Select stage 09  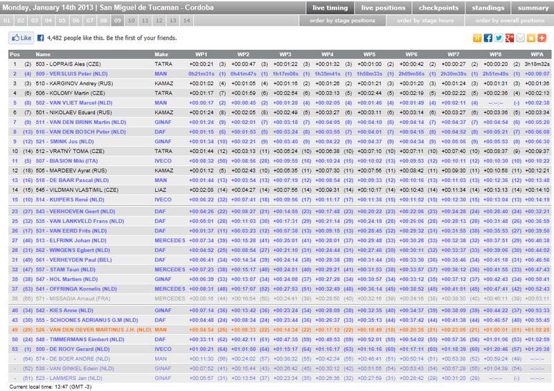[117, 21]
